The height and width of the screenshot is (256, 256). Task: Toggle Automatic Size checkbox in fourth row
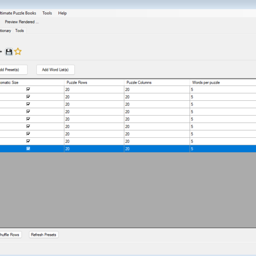[x=28, y=111]
